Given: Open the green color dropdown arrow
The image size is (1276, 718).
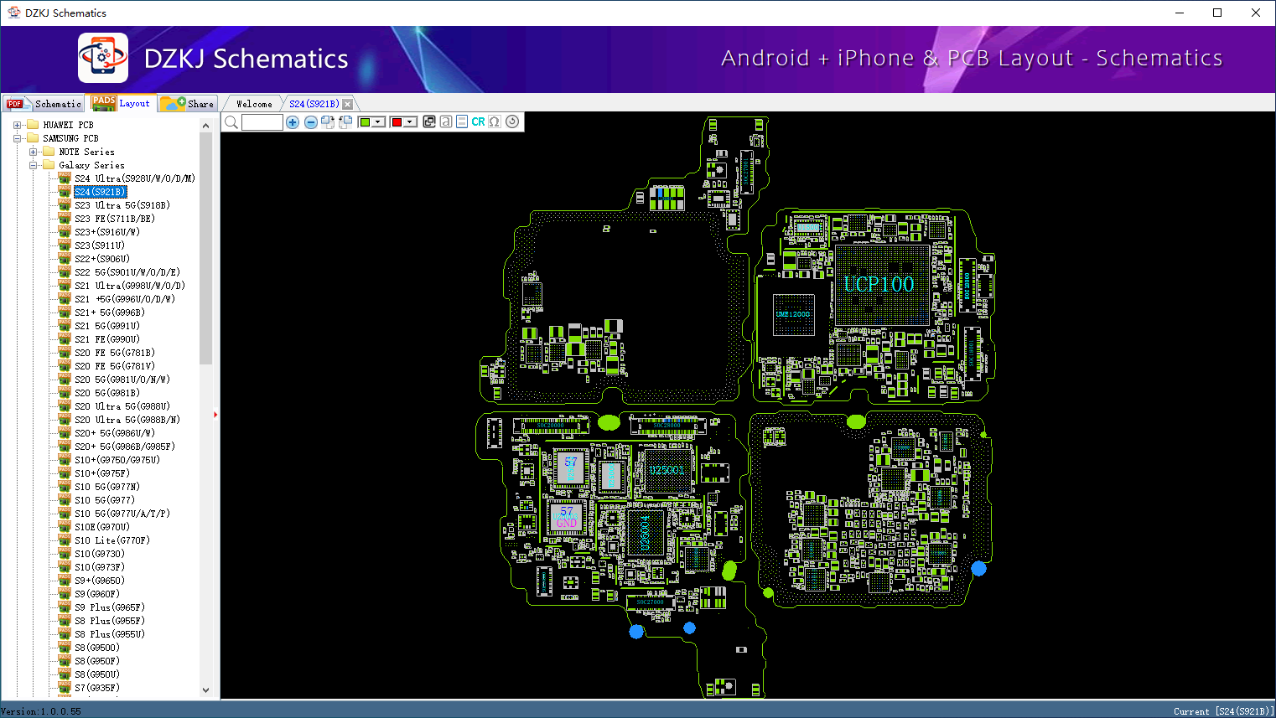Looking at the screenshot, I should click(378, 122).
